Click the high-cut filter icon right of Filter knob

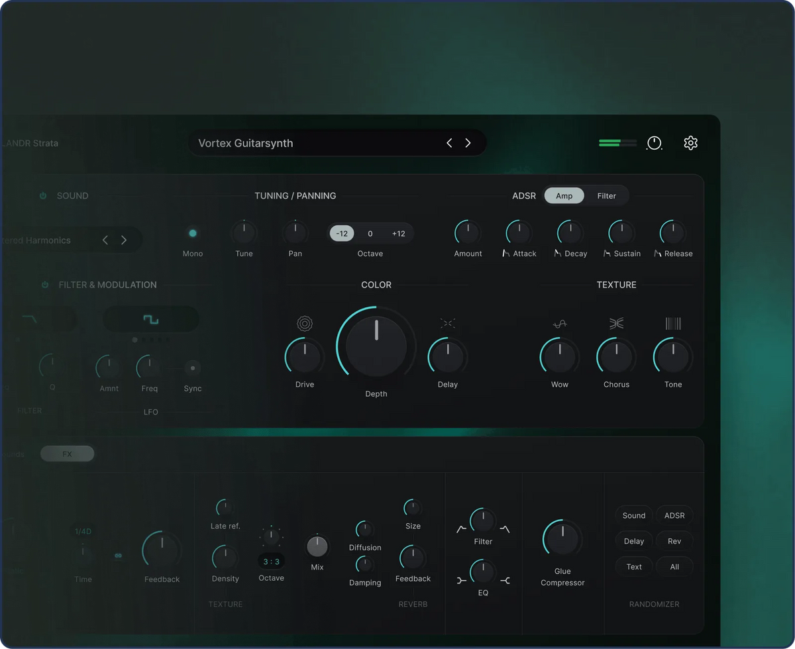tap(505, 528)
